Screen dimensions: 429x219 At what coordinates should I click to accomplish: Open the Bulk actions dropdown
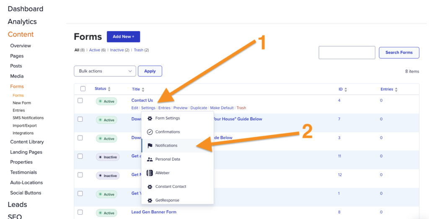pyautogui.click(x=105, y=71)
